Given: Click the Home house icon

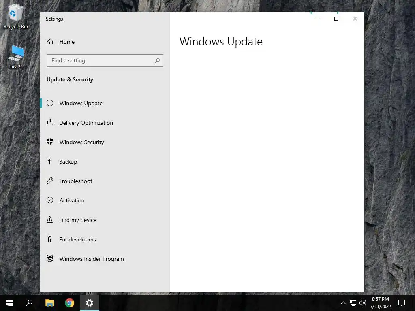Looking at the screenshot, I should [x=50, y=42].
